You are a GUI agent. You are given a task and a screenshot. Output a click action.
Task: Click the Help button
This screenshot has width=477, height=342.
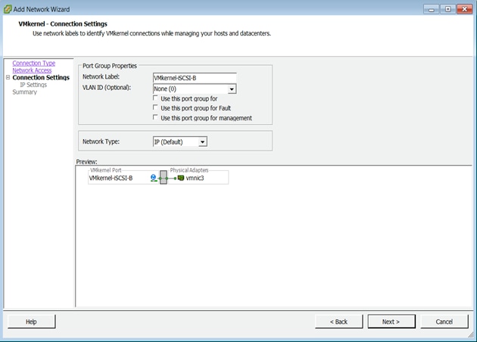(x=31, y=322)
